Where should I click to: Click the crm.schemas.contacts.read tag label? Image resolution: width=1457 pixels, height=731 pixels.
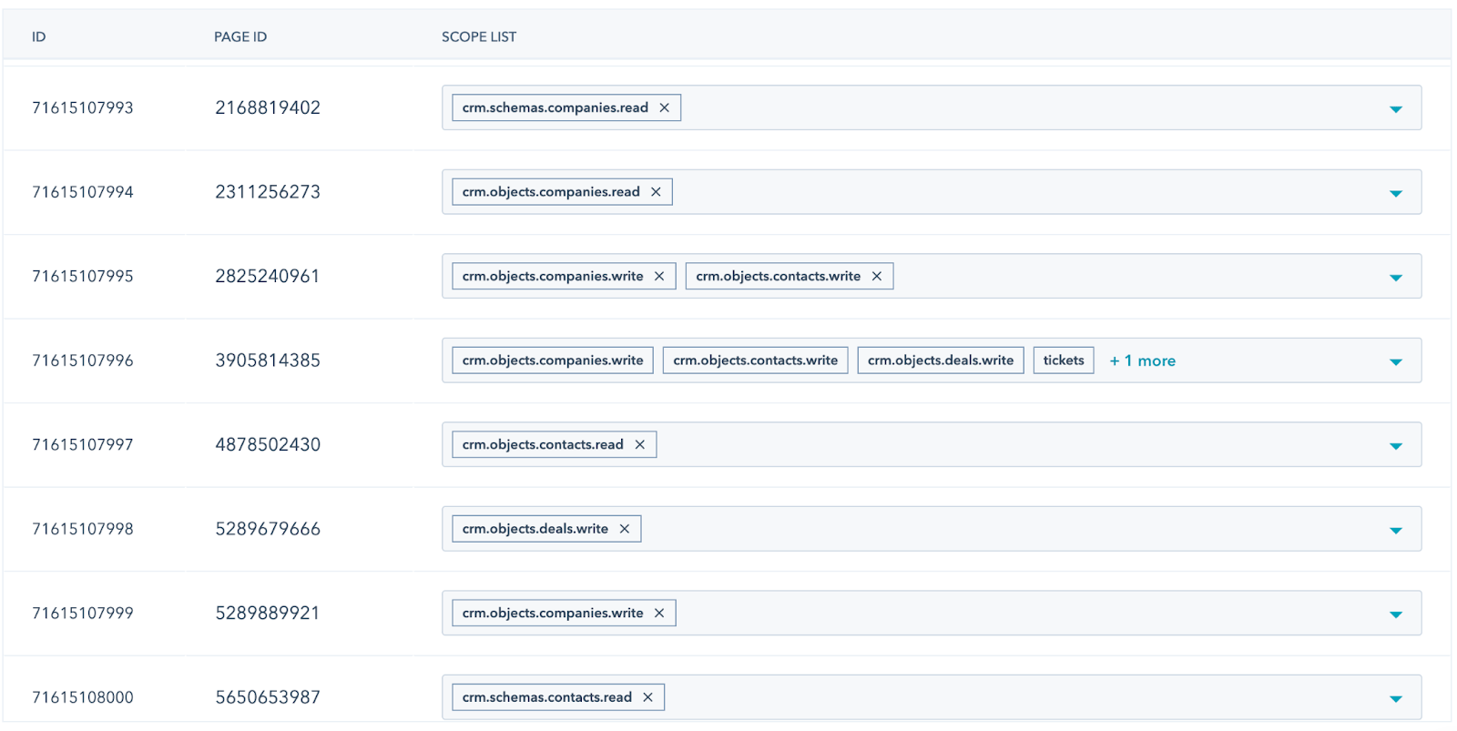coord(547,697)
